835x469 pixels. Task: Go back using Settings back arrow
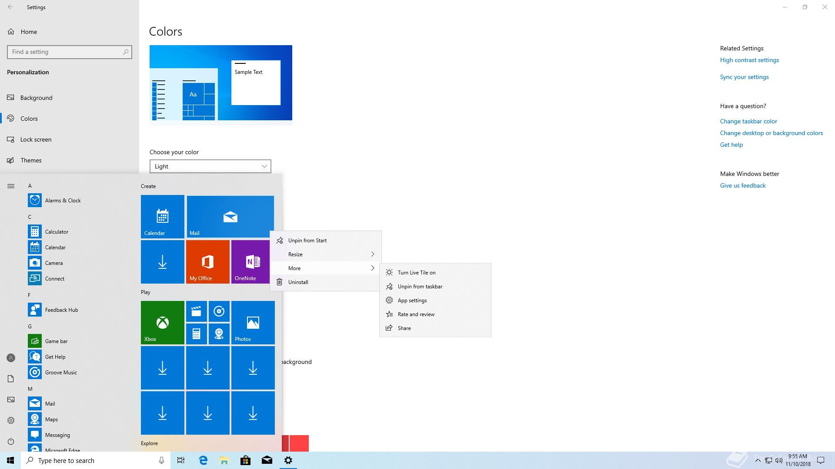coord(10,7)
